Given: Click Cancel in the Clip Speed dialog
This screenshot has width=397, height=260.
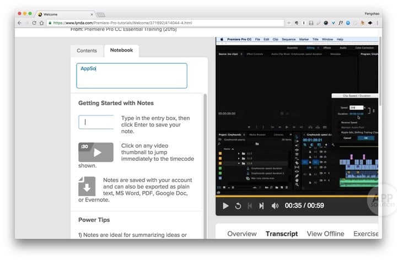Looking at the screenshot, I should 347,138.
